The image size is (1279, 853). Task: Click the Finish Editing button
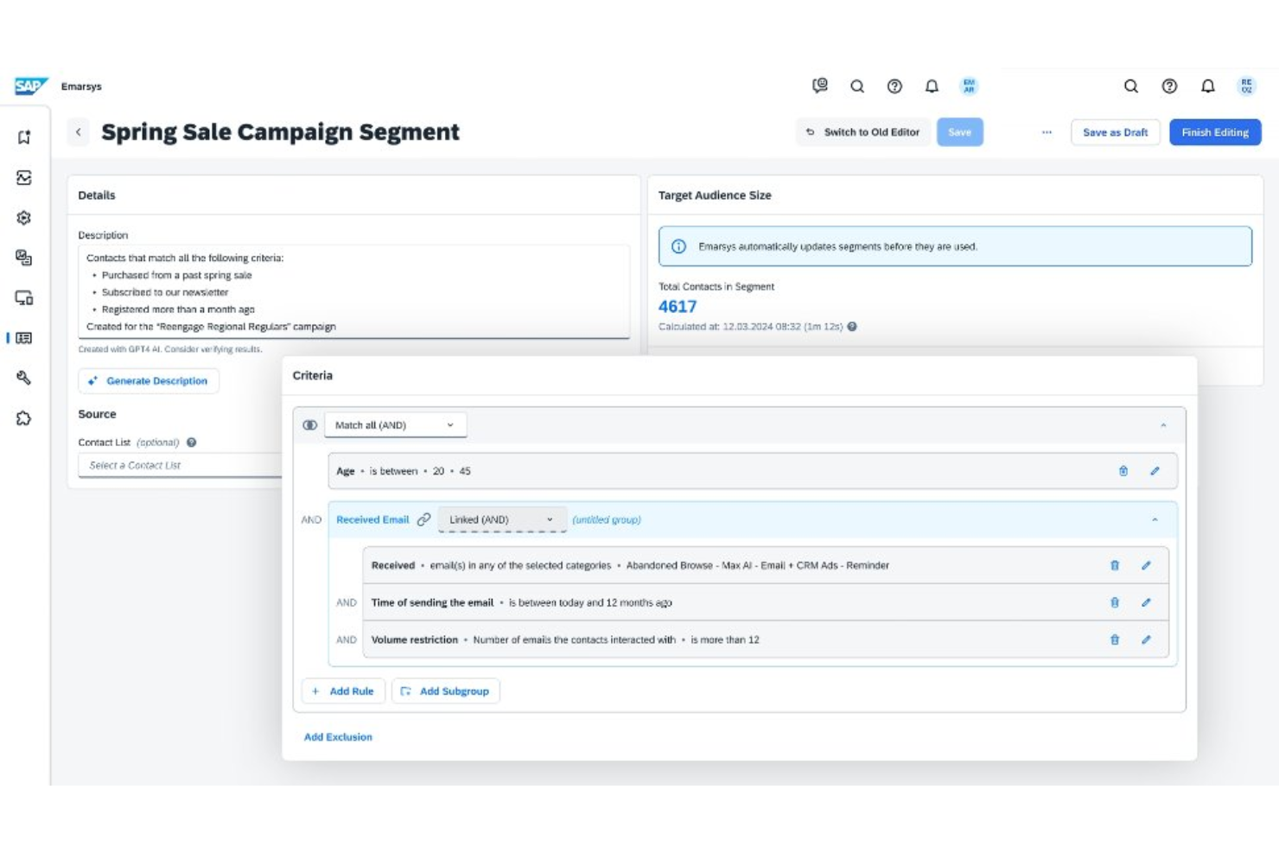pyautogui.click(x=1215, y=132)
